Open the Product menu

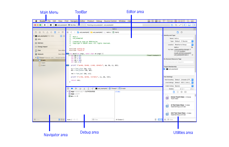tap(91, 21)
